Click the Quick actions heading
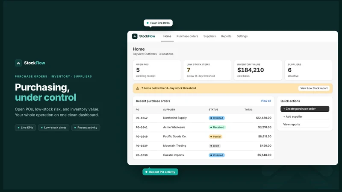The width and height of the screenshot is (342, 192). [x=290, y=101]
